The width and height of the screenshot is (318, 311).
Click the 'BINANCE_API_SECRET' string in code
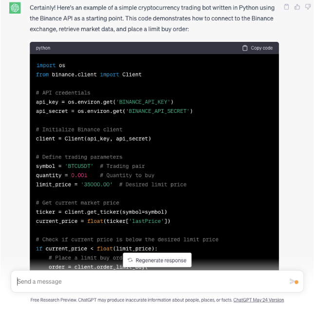pyautogui.click(x=159, y=111)
